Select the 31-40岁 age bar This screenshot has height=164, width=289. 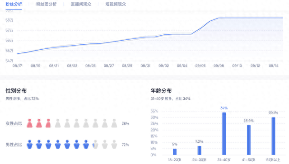tap(224, 134)
